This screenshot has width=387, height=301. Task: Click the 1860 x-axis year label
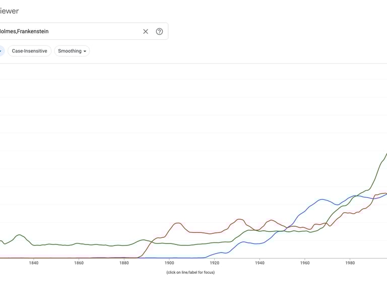79,263
